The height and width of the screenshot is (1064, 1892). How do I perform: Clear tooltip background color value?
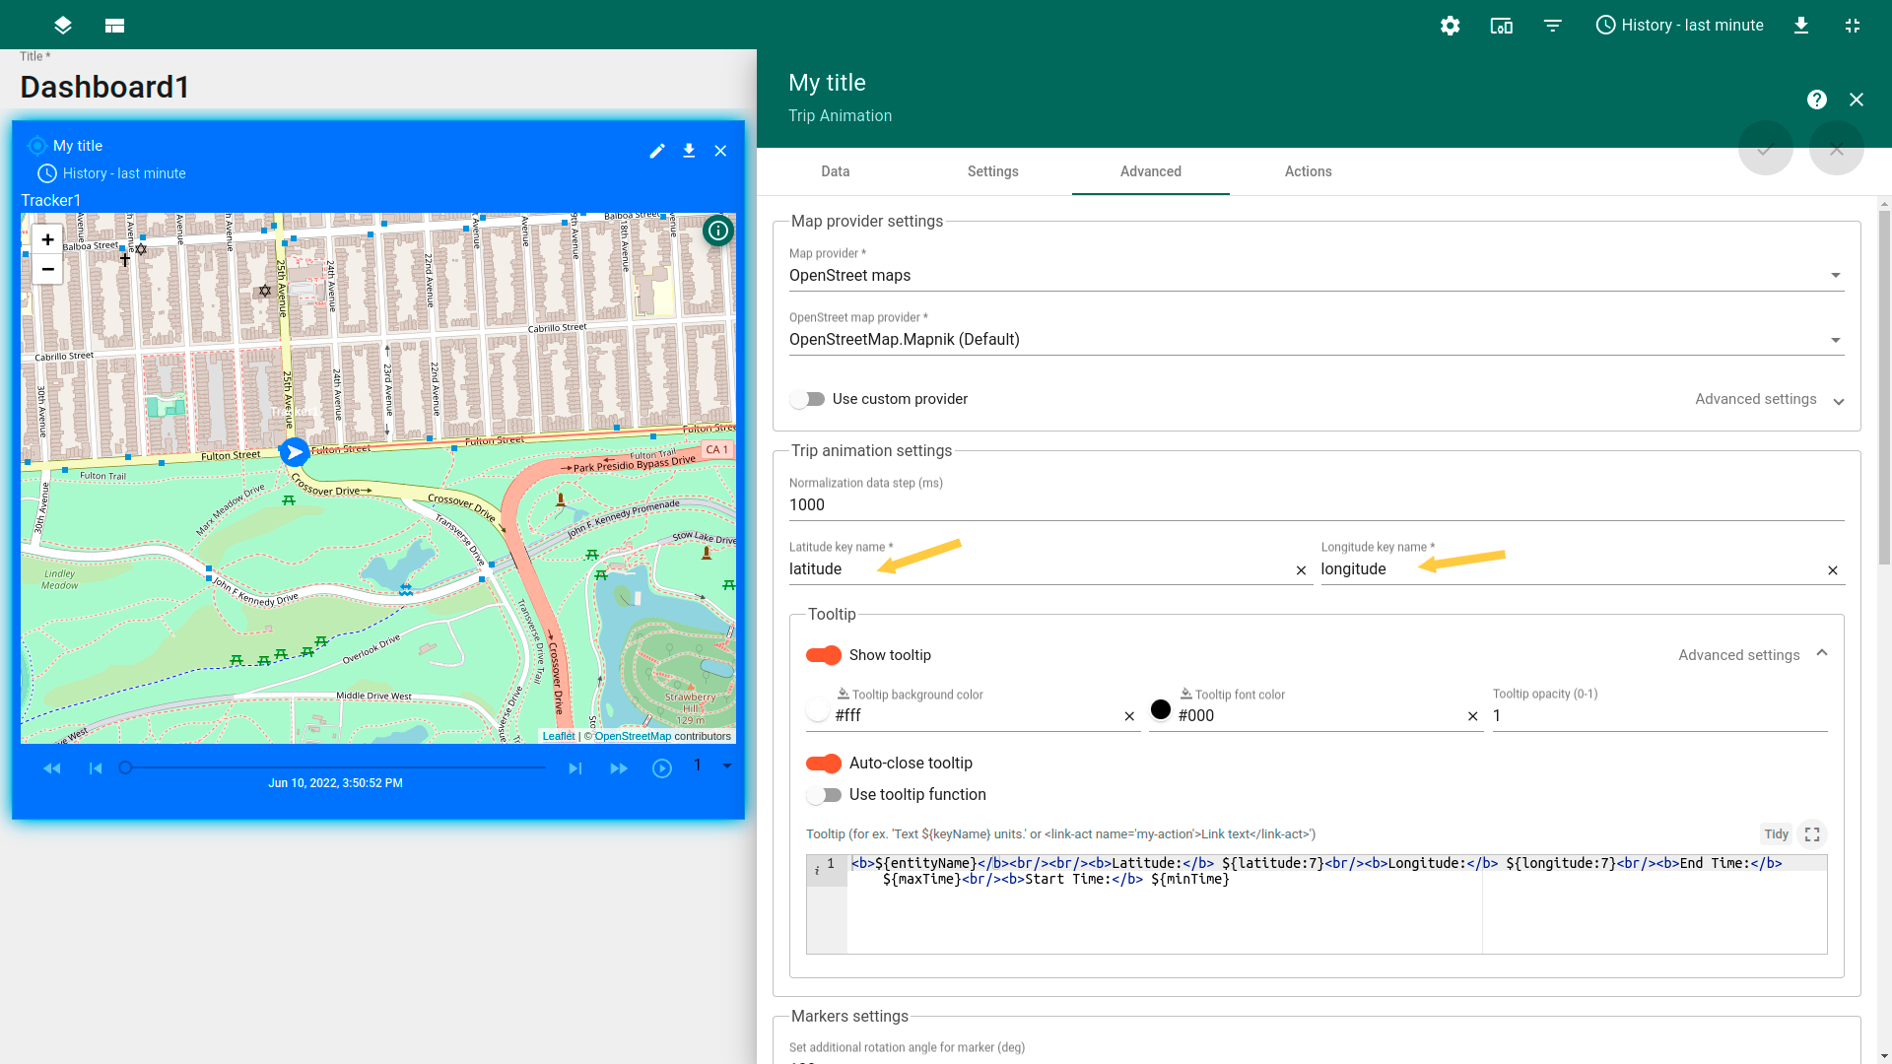pyautogui.click(x=1129, y=717)
